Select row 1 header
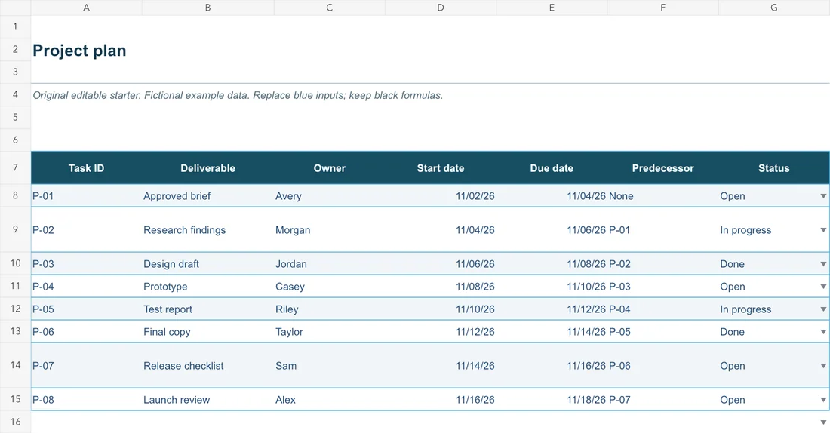The width and height of the screenshot is (830, 433). click(15, 26)
